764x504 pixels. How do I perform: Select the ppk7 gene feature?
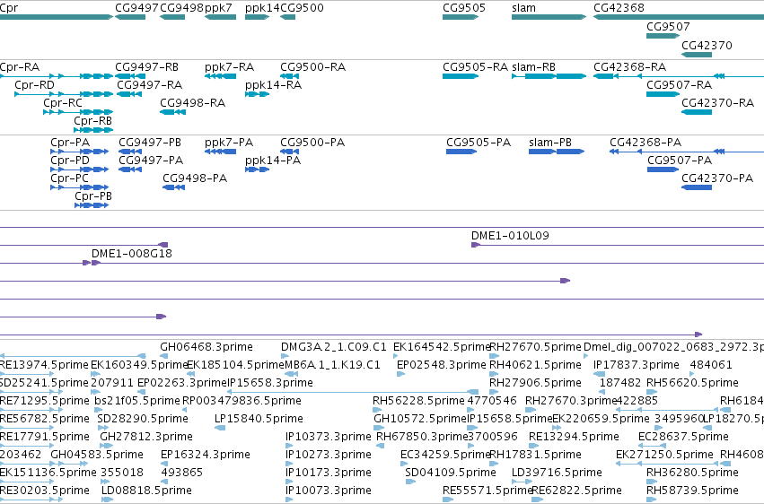(x=220, y=17)
